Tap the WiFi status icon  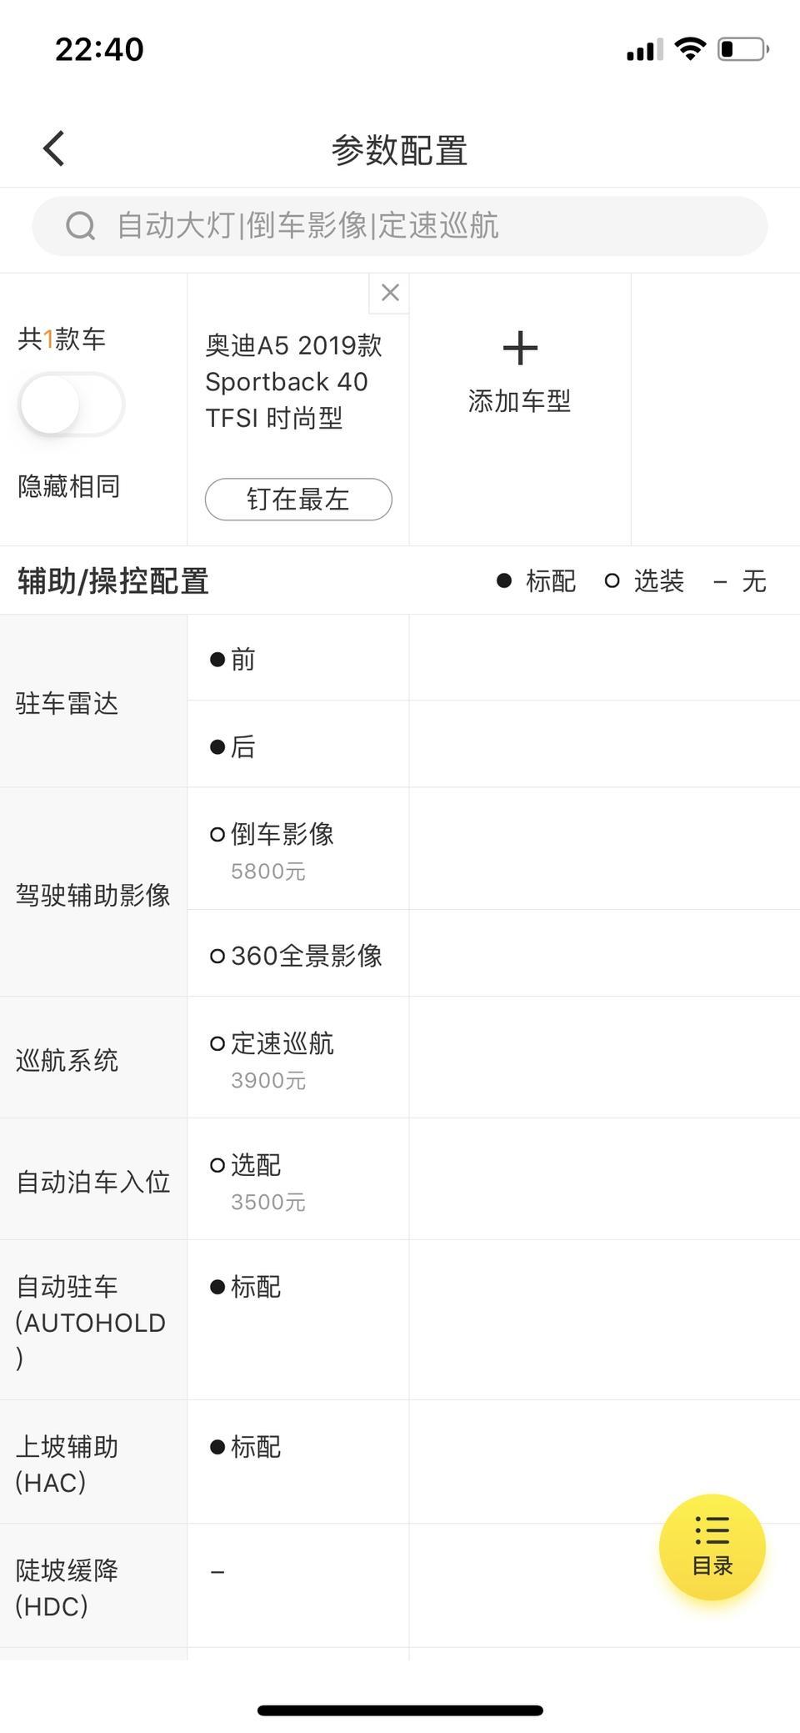point(689,48)
